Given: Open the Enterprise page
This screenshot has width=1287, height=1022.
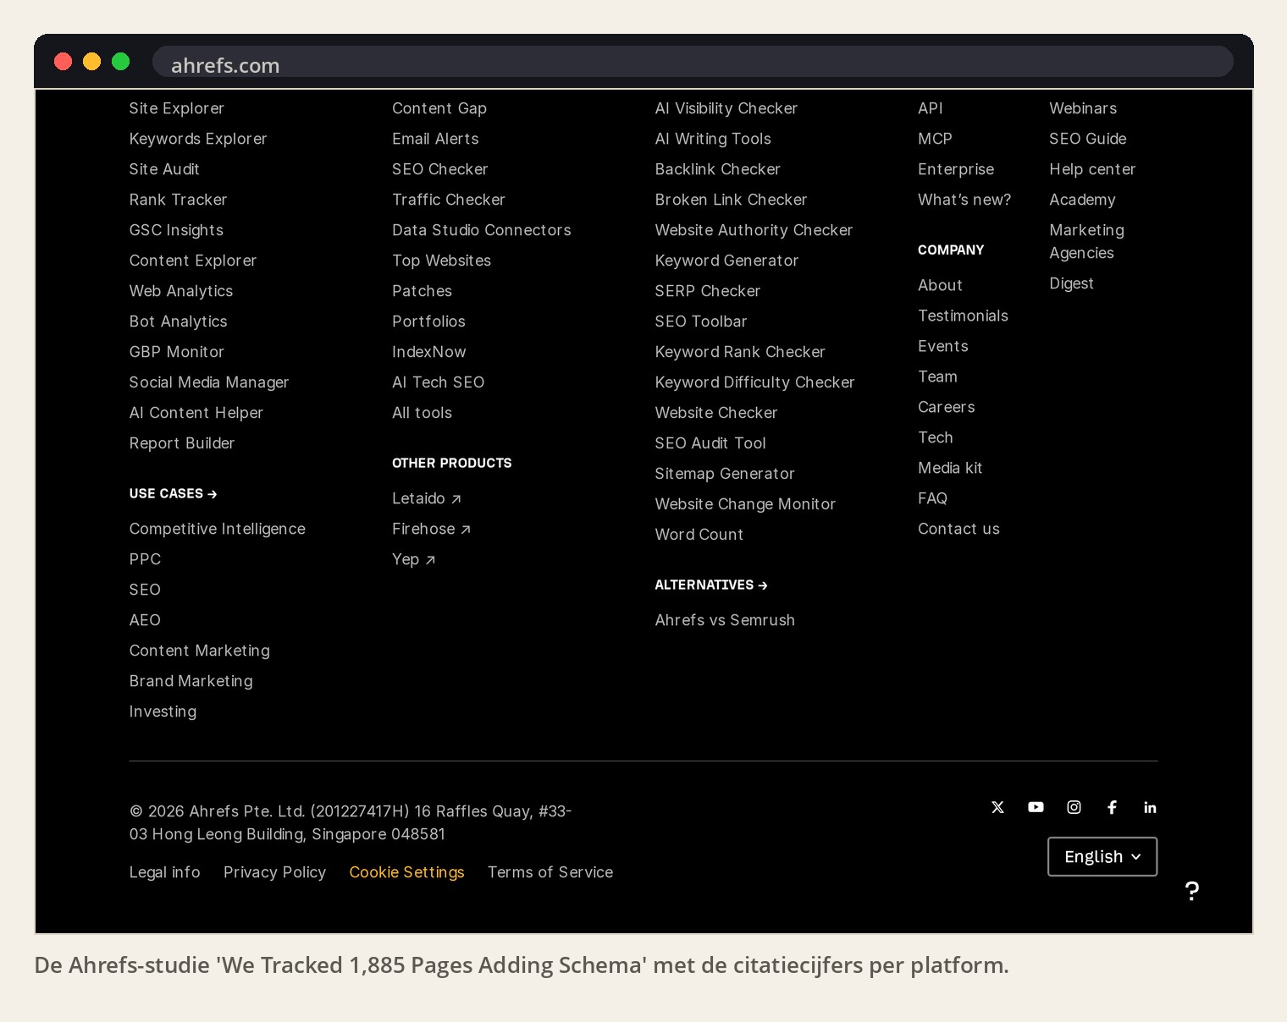Looking at the screenshot, I should [956, 169].
